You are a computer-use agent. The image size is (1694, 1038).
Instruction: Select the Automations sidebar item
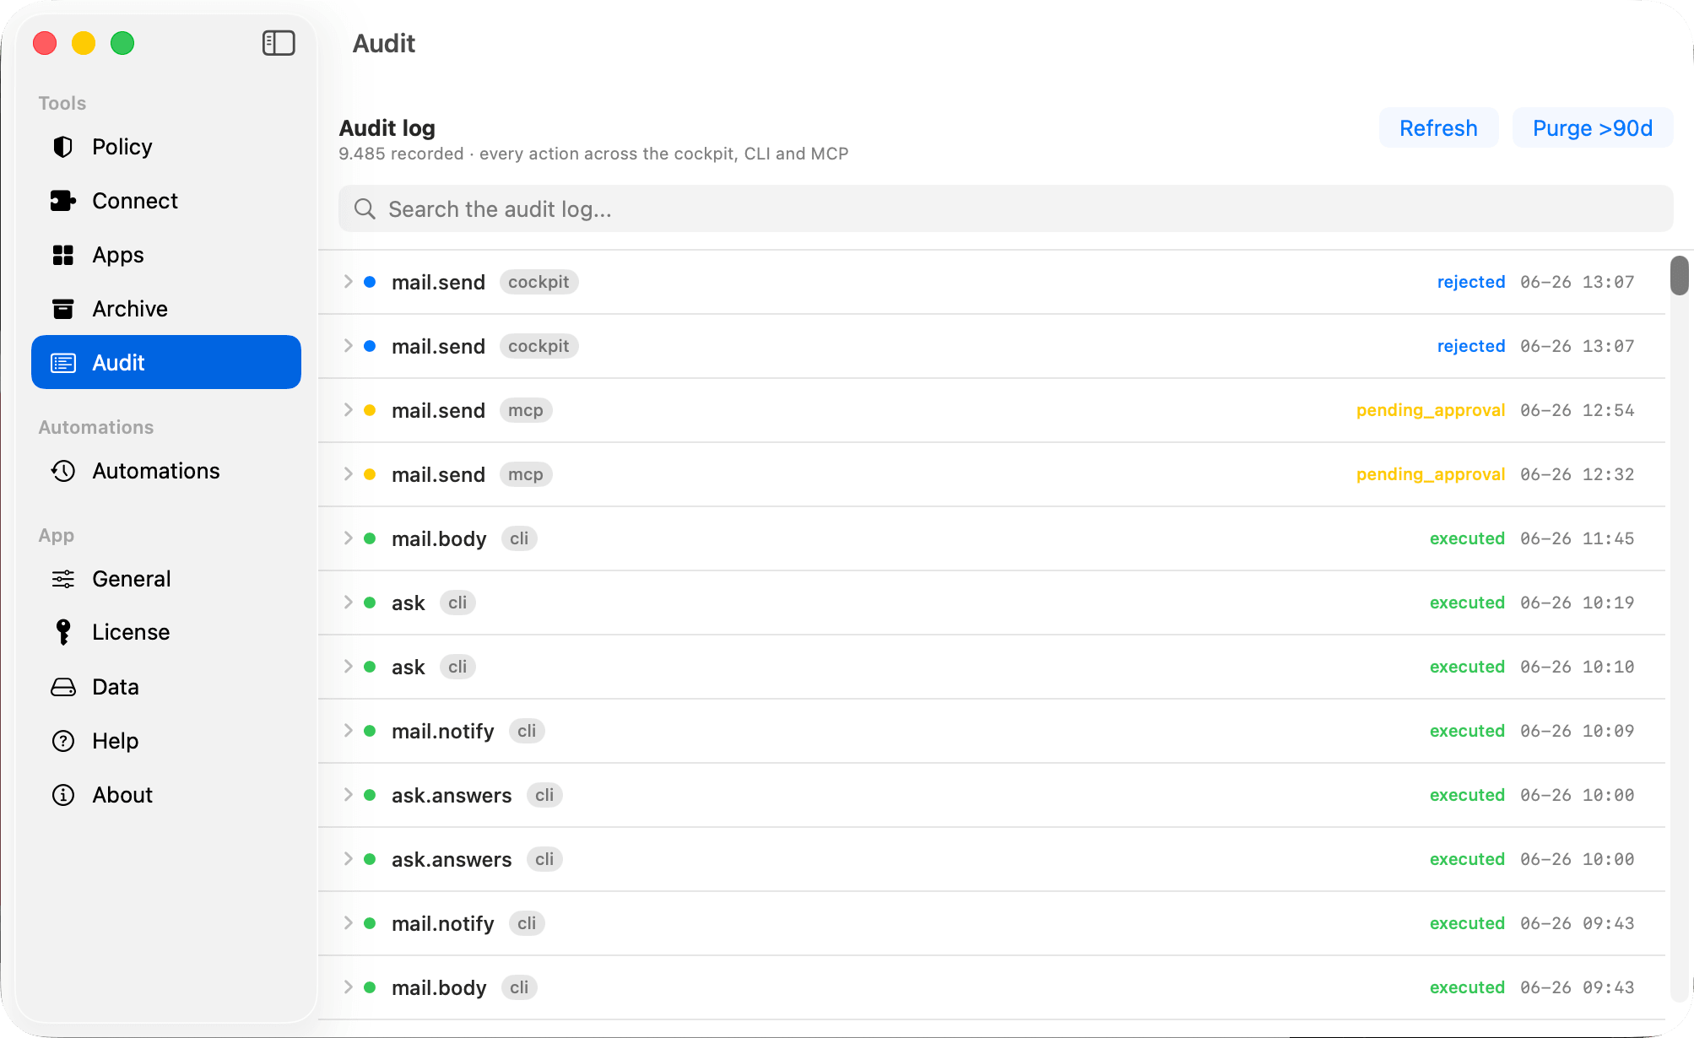coord(166,471)
